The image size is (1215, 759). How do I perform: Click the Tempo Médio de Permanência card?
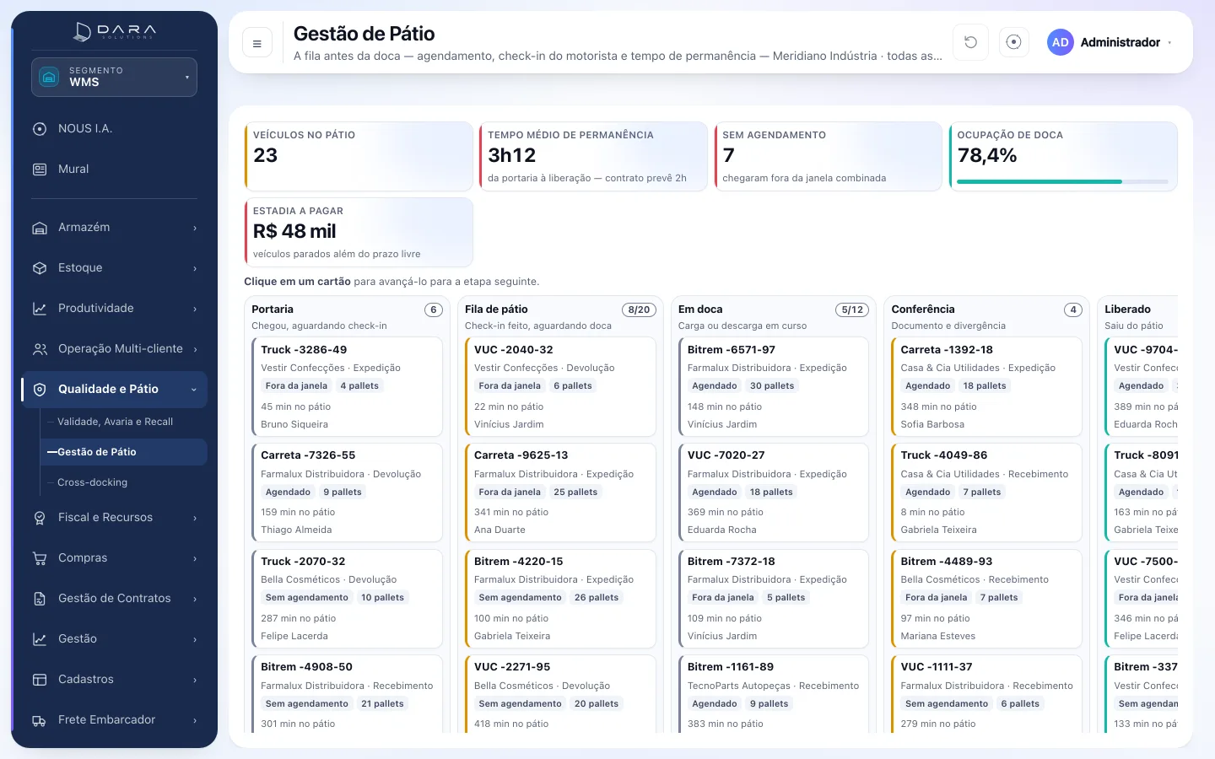(593, 157)
